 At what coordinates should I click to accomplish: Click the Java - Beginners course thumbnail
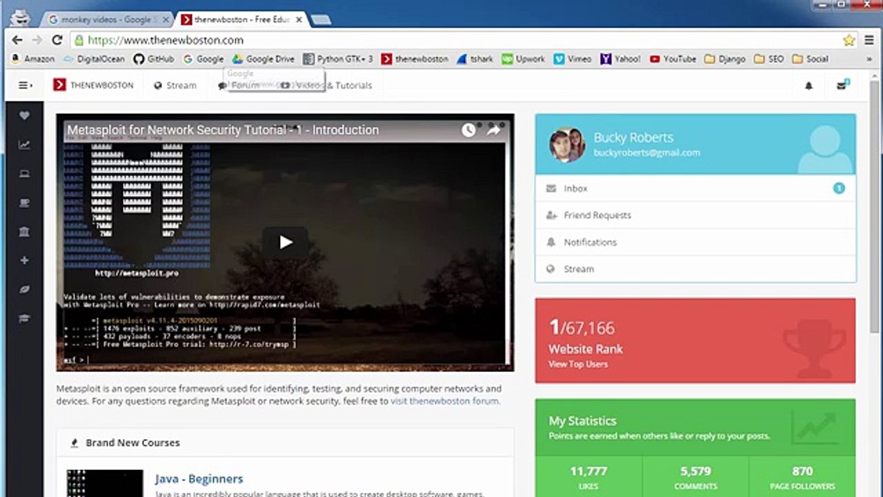tap(105, 483)
